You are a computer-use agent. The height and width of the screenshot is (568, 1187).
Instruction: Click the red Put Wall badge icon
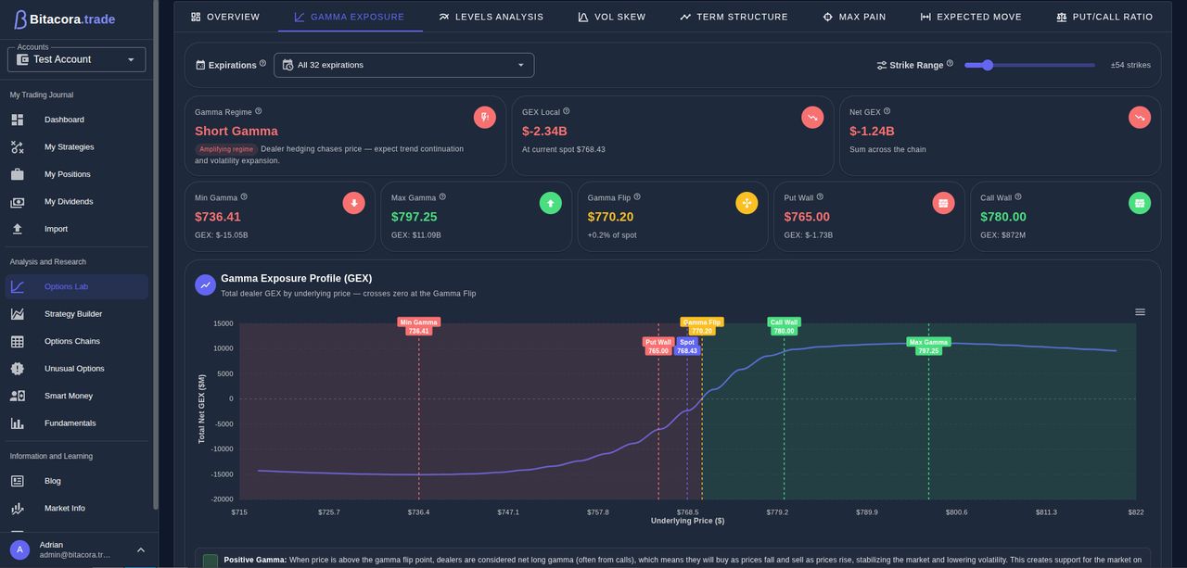pos(944,203)
